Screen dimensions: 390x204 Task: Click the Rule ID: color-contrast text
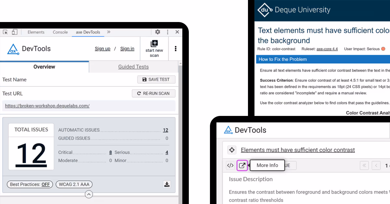point(276,49)
